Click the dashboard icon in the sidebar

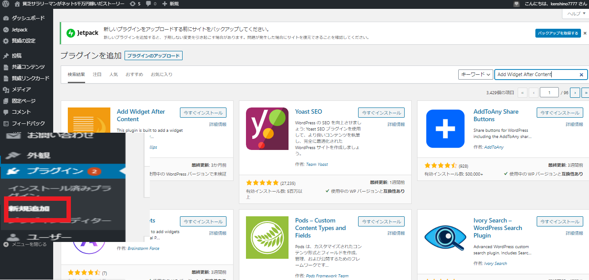(6, 19)
